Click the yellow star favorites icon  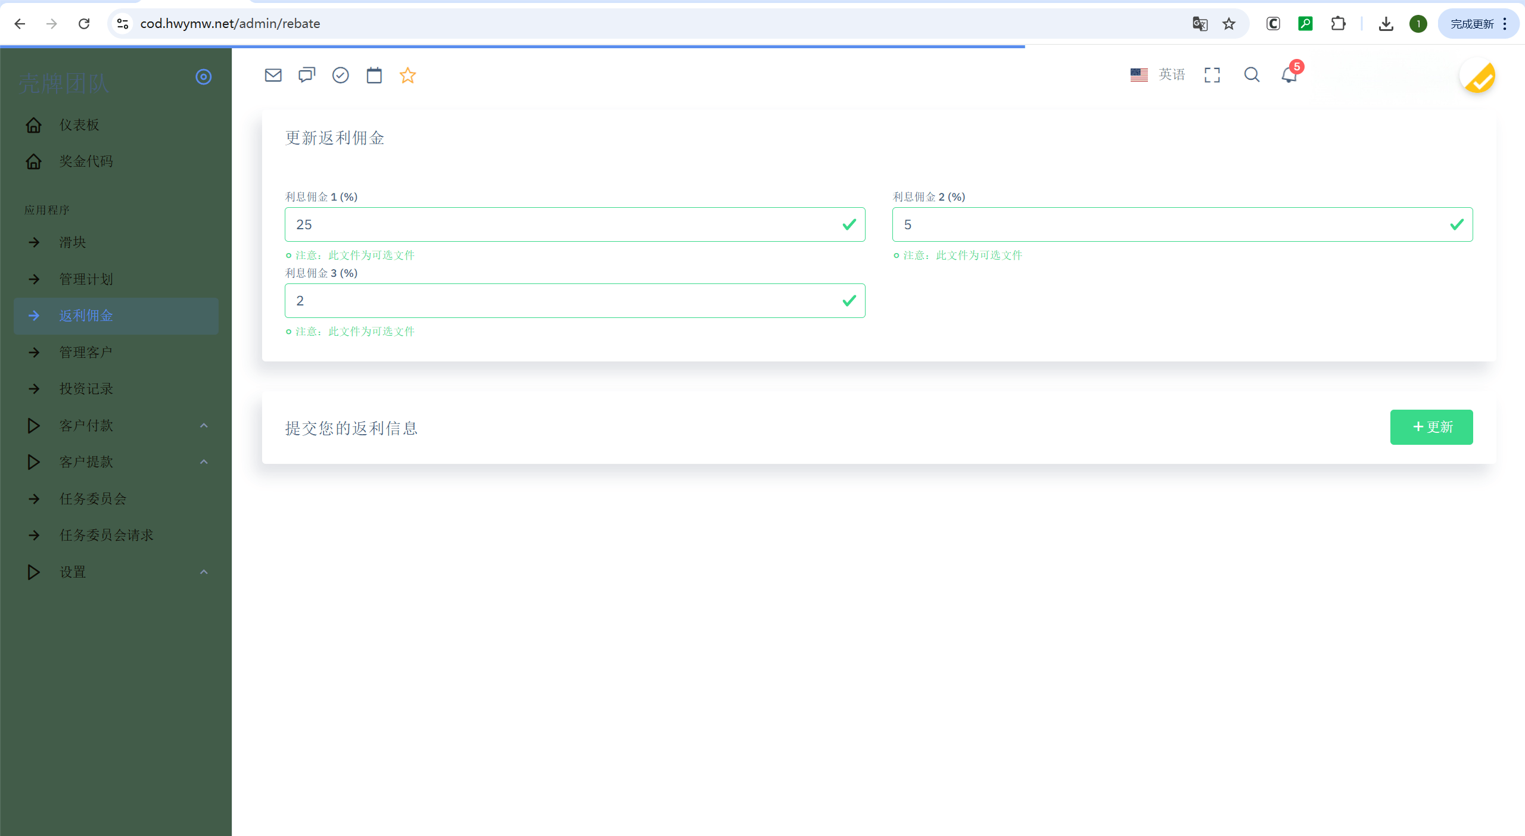[407, 75]
